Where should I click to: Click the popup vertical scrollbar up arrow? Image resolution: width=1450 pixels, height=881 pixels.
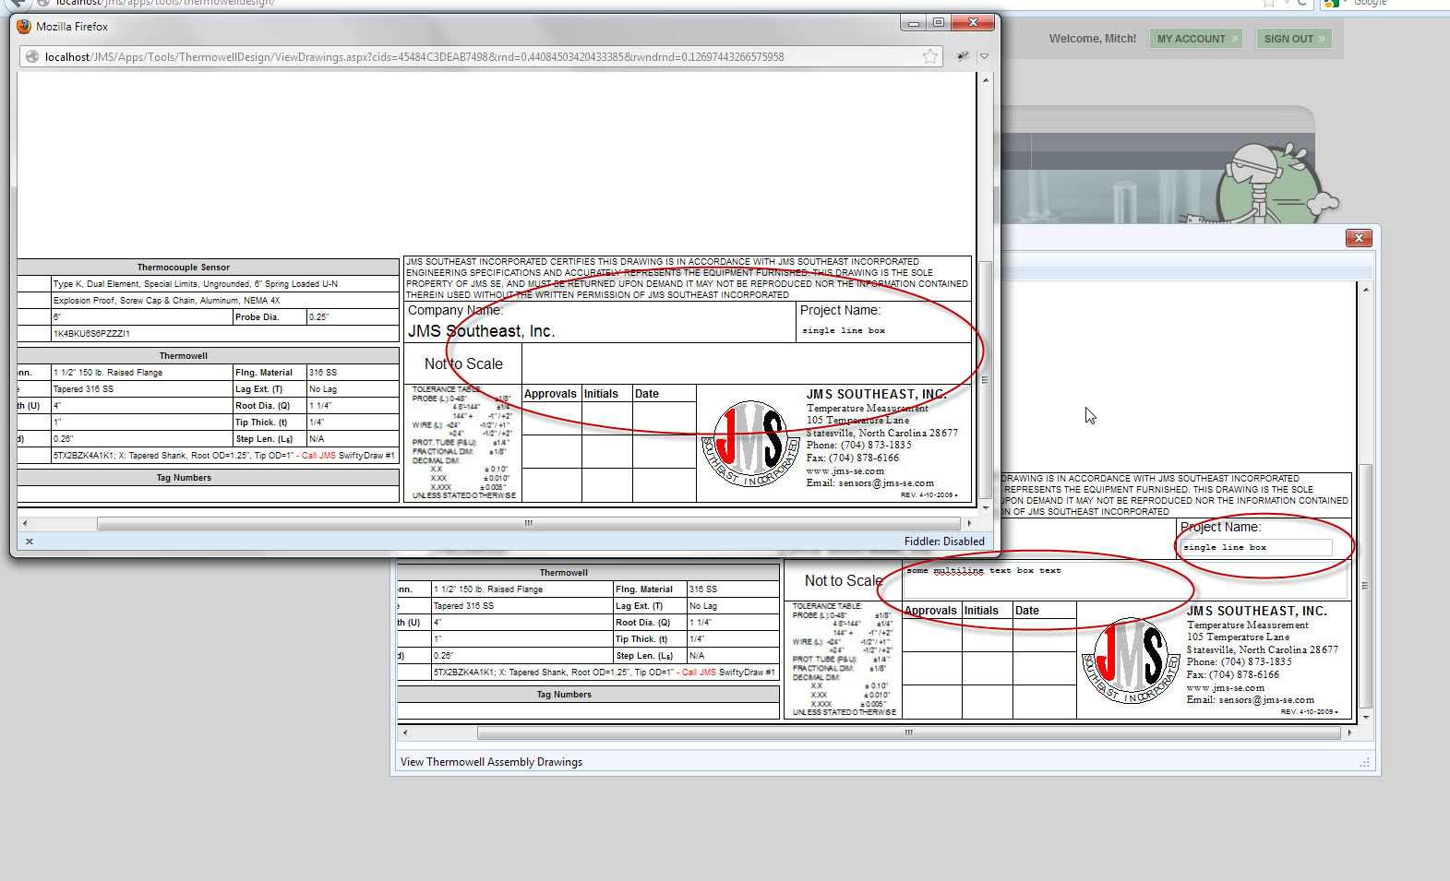click(986, 80)
